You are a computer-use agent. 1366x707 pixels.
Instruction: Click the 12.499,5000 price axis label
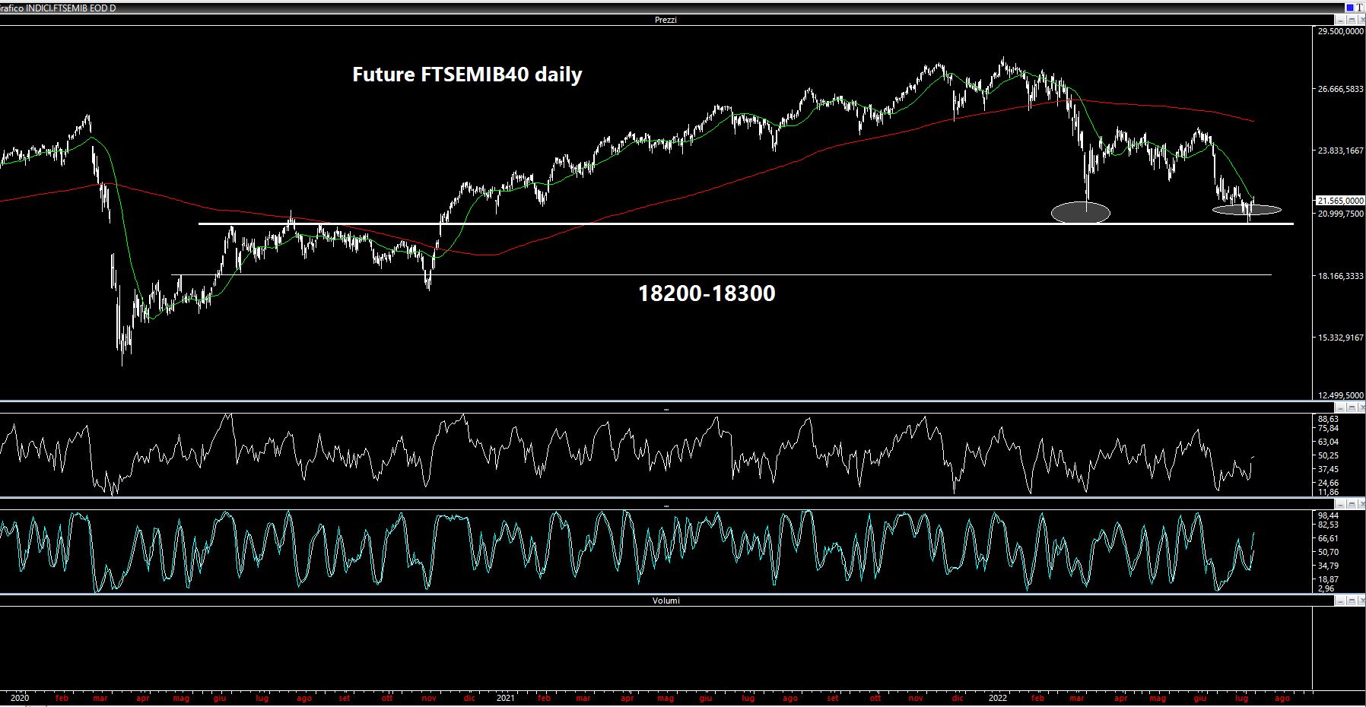[x=1340, y=395]
